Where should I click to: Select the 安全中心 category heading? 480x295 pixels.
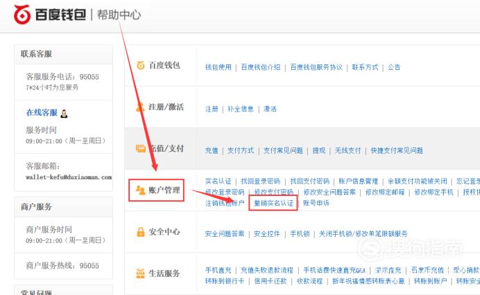coord(164,232)
